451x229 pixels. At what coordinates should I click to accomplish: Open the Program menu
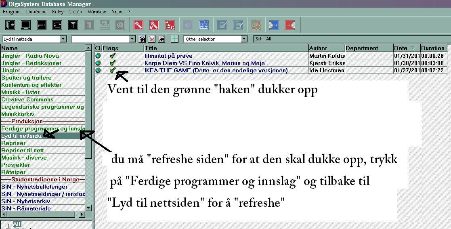click(11, 12)
